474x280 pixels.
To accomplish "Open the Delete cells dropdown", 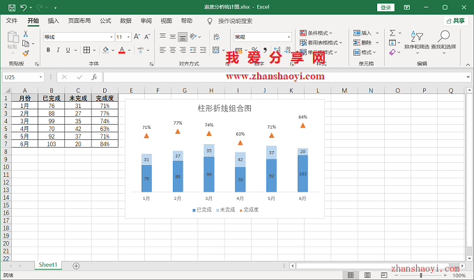I will click(x=377, y=42).
